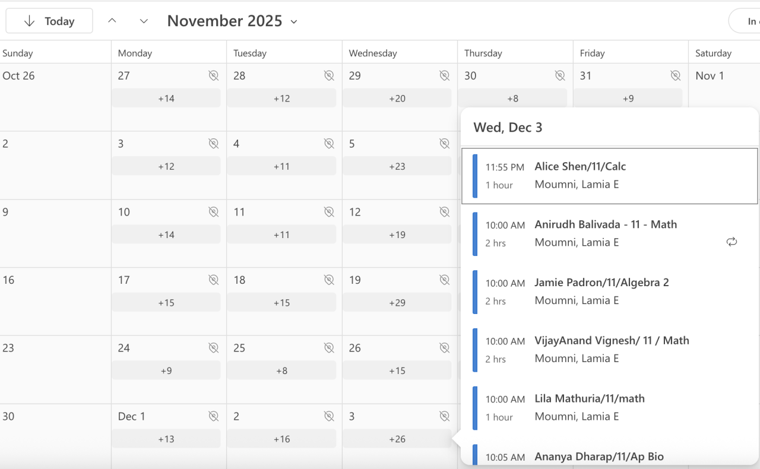
Task: Click the private icon on December 2
Action: (x=329, y=416)
